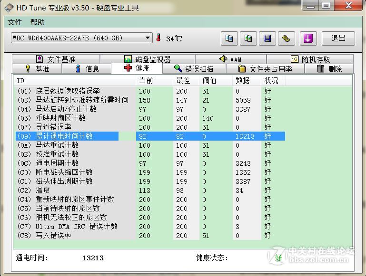The height and width of the screenshot is (276, 366).
Task: Switch to the 基准 tab
Action: pyautogui.click(x=37, y=69)
